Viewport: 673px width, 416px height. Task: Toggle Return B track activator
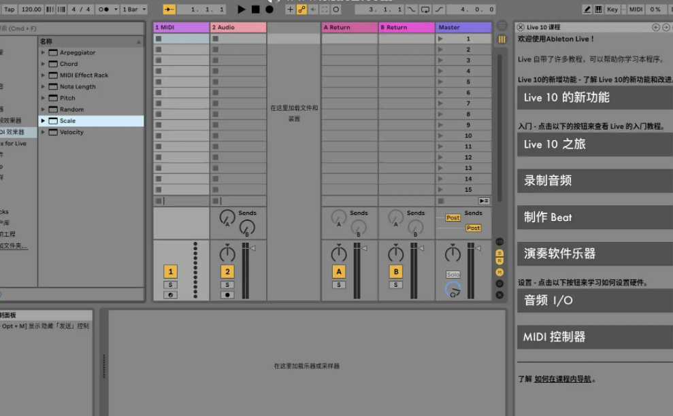pyautogui.click(x=396, y=271)
